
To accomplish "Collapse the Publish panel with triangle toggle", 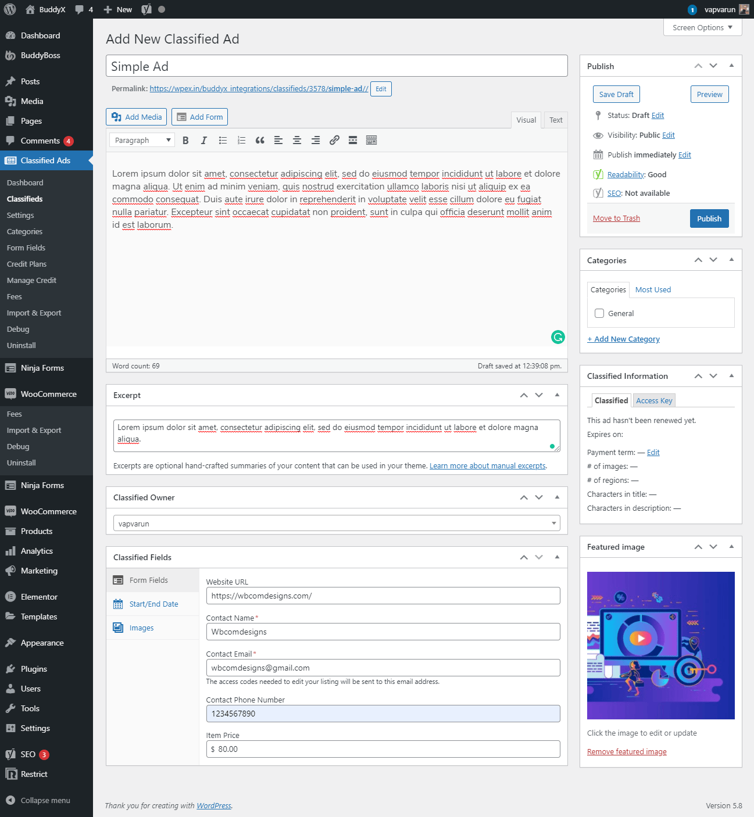I will (x=731, y=66).
